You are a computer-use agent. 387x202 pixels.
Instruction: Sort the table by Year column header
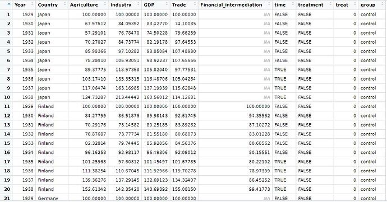[24, 4]
